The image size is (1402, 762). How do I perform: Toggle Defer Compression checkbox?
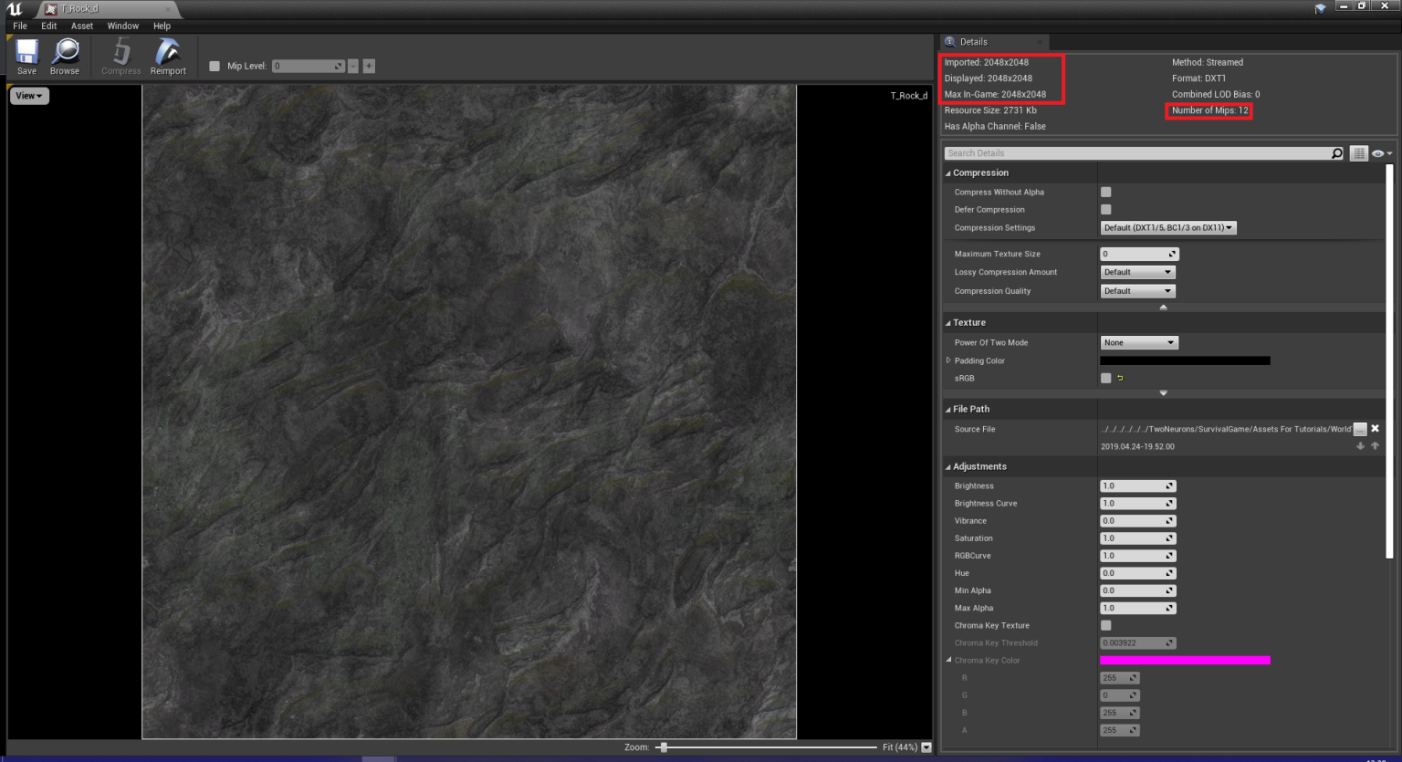(x=1105, y=209)
